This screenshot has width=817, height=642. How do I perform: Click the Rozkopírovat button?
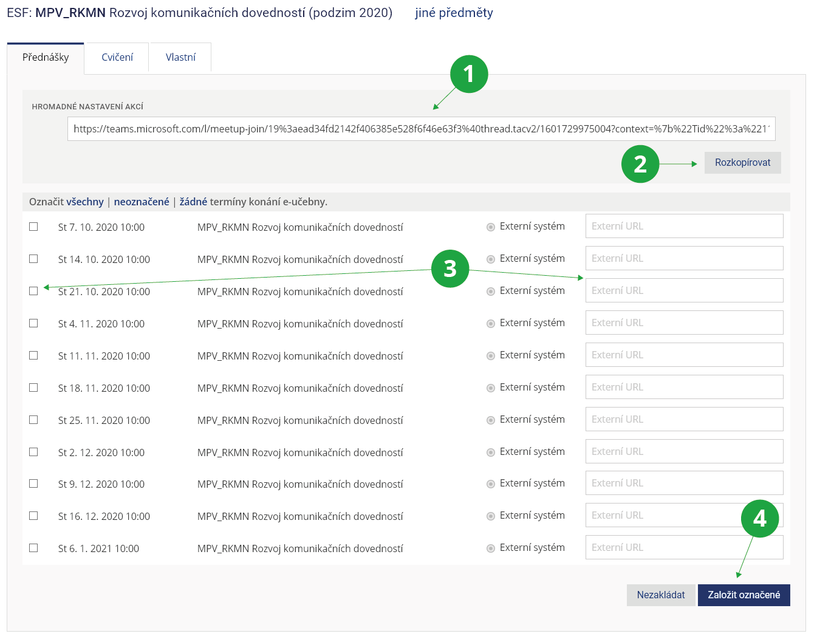pyautogui.click(x=742, y=163)
